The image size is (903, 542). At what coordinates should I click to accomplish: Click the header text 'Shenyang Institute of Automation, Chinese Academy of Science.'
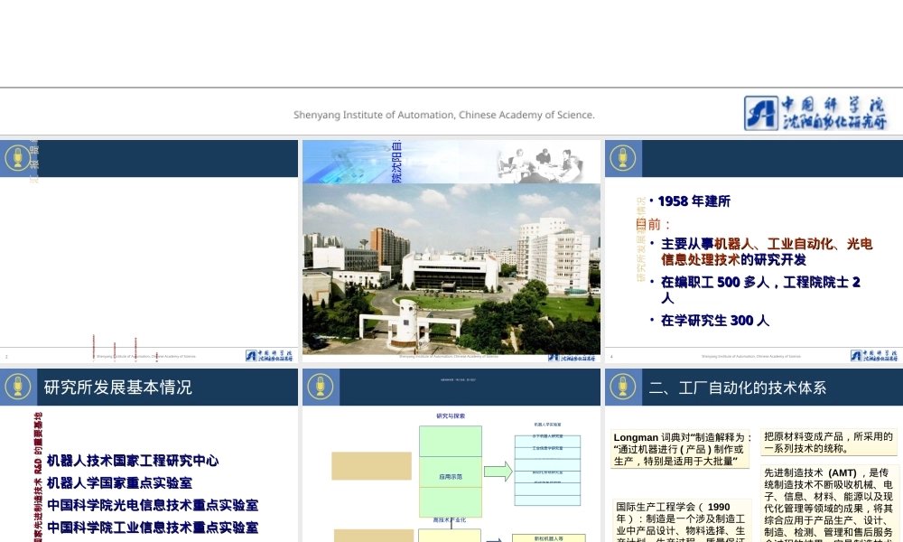pyautogui.click(x=444, y=115)
